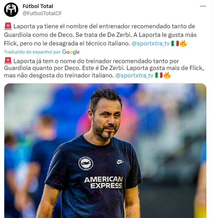Click the siren emoji starting the Spanish tweet

coord(8,26)
